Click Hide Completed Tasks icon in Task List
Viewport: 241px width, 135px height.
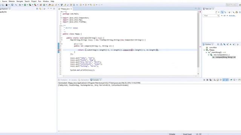(233, 12)
